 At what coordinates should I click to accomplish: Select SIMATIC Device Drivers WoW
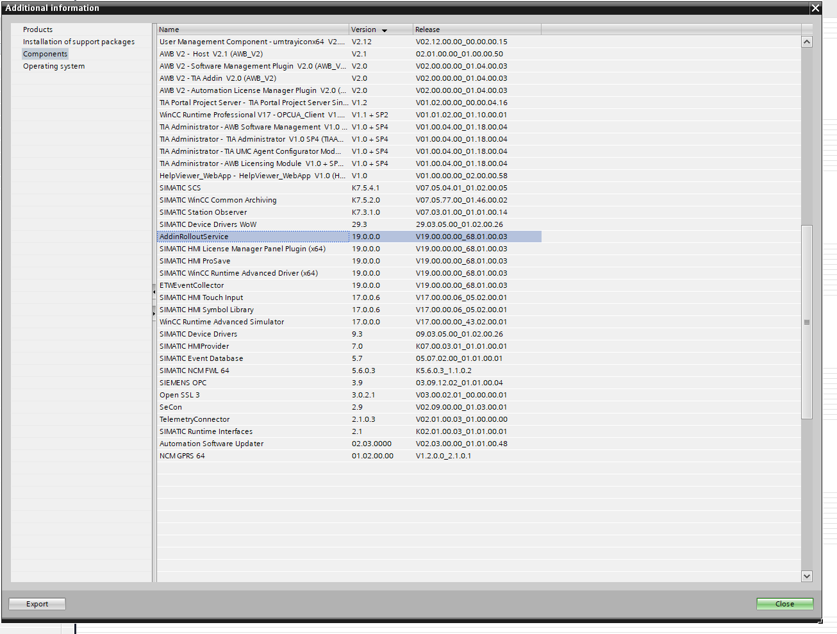(349, 224)
